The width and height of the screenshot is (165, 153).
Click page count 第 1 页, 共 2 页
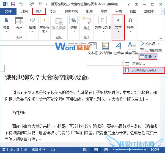coord(15,150)
